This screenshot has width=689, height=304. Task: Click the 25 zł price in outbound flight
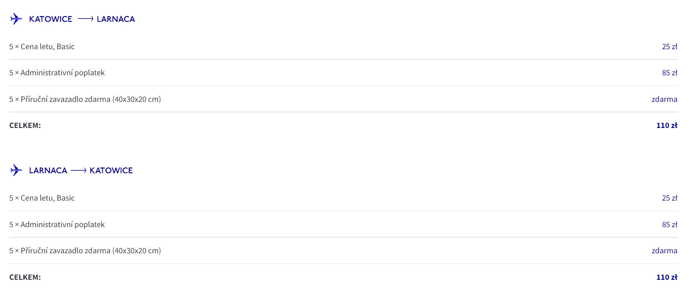click(x=669, y=46)
